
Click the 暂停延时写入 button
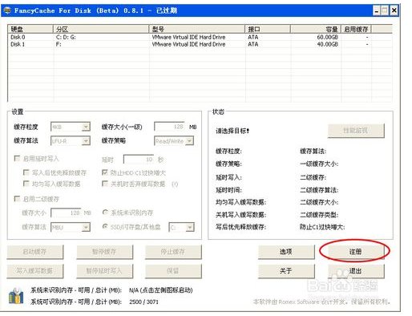[104, 271]
